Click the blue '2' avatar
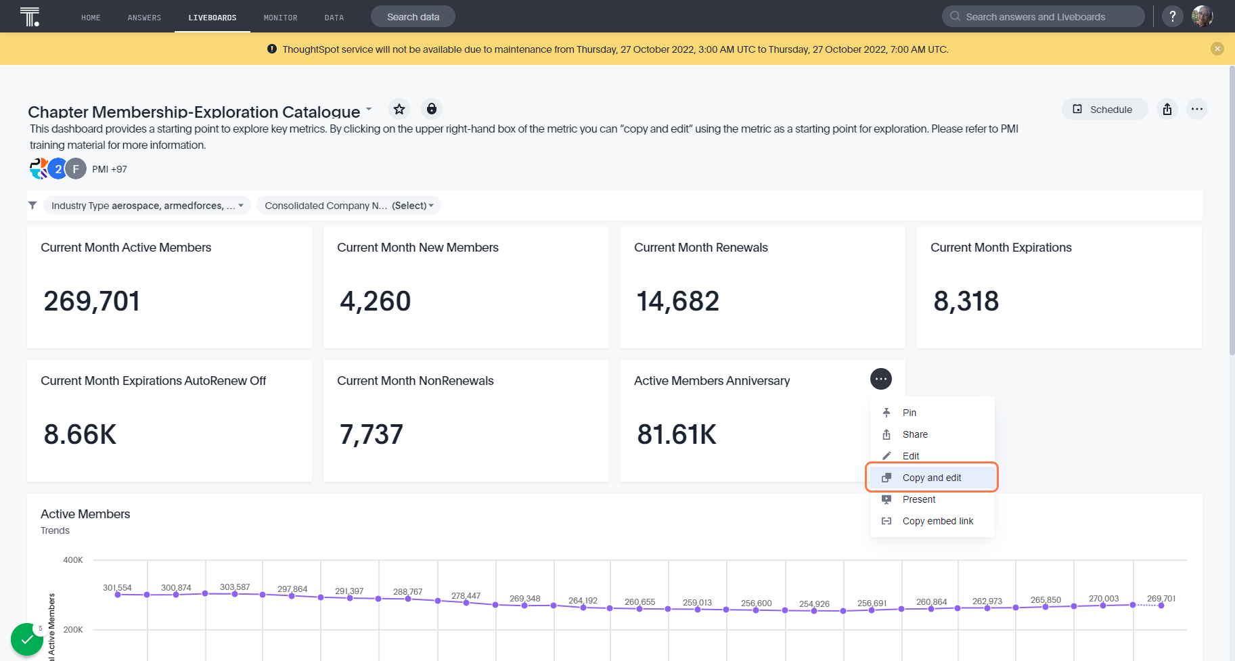 tap(58, 168)
